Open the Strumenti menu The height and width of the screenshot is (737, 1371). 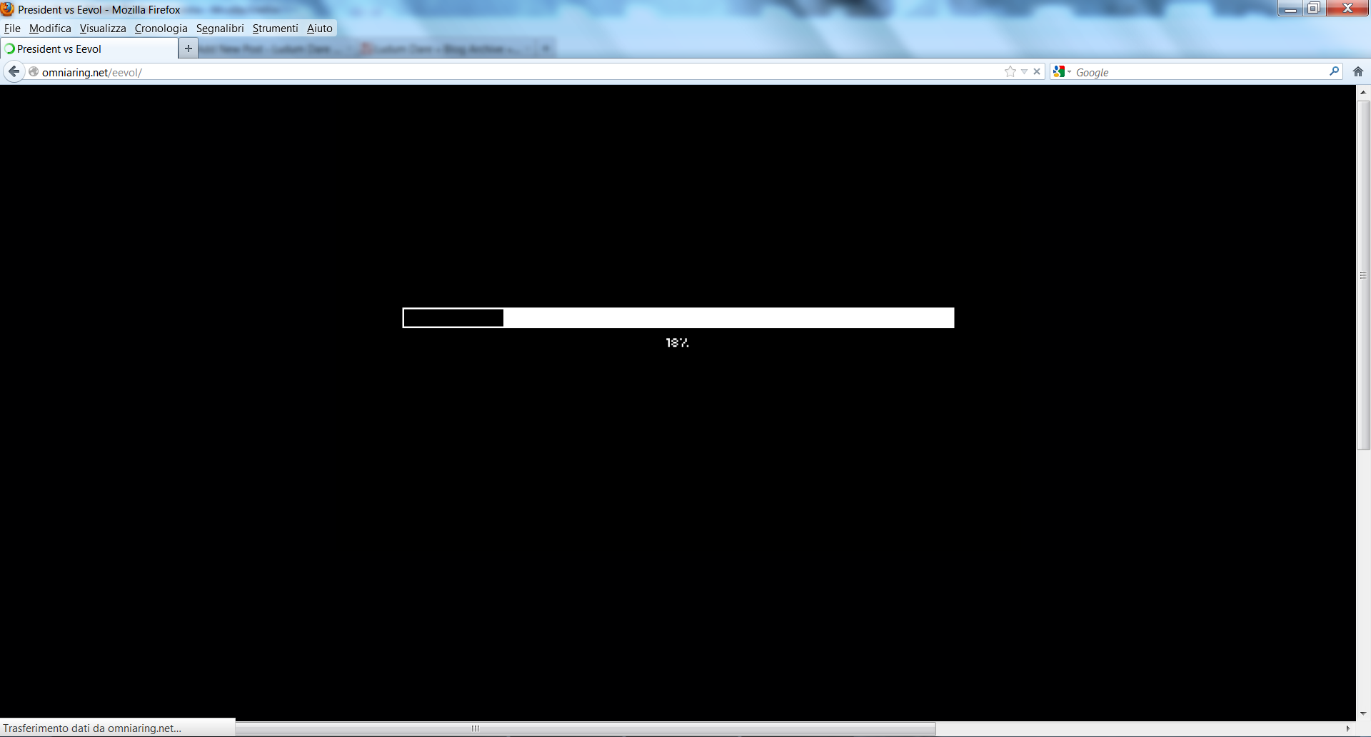pyautogui.click(x=275, y=29)
